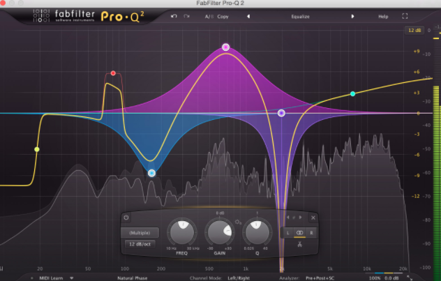Image resolution: width=441 pixels, height=281 pixels.
Task: Set band to Left channel only
Action: (x=287, y=233)
